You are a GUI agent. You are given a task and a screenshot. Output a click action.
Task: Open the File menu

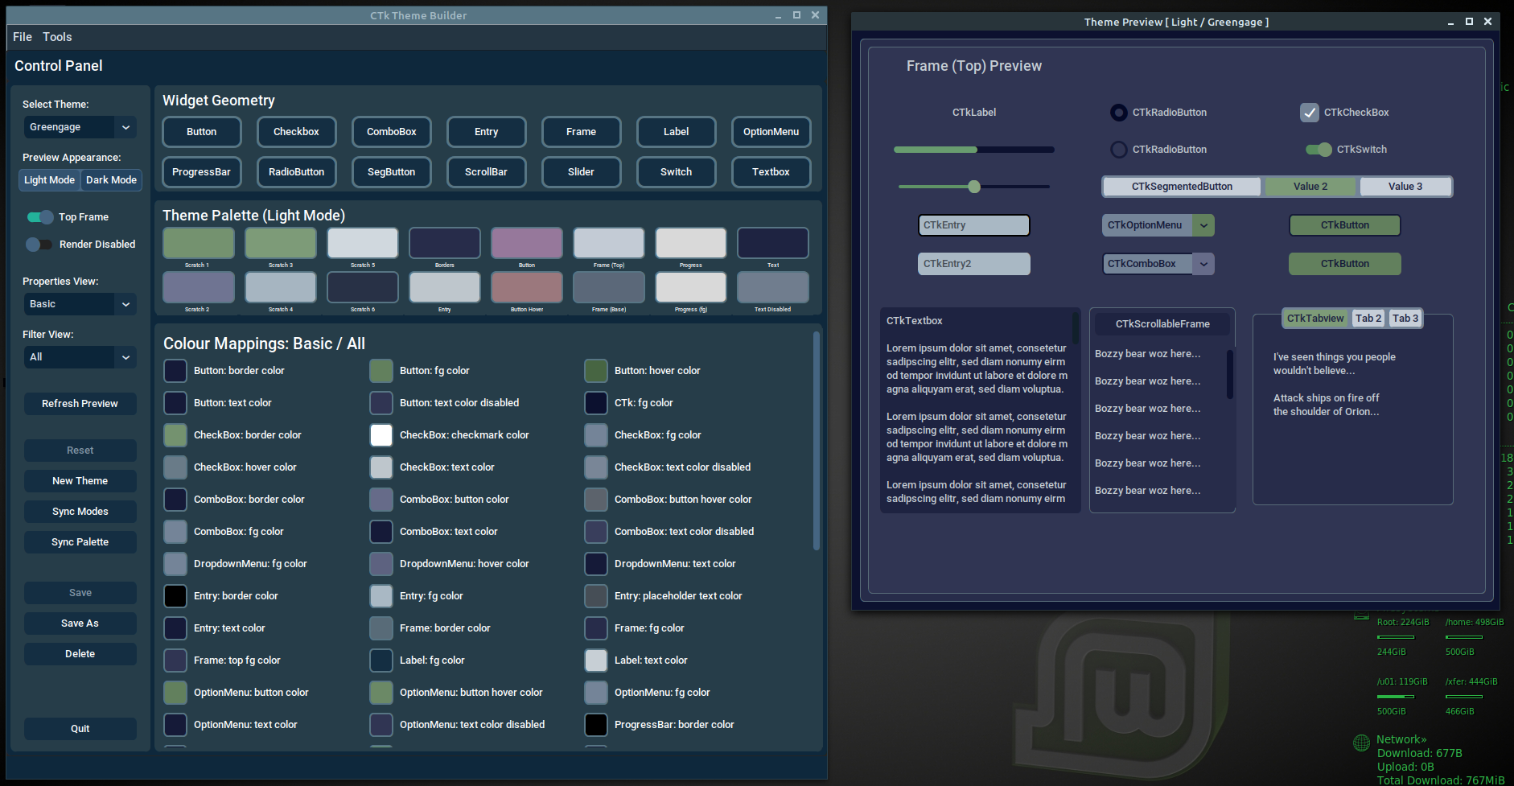[x=22, y=37]
